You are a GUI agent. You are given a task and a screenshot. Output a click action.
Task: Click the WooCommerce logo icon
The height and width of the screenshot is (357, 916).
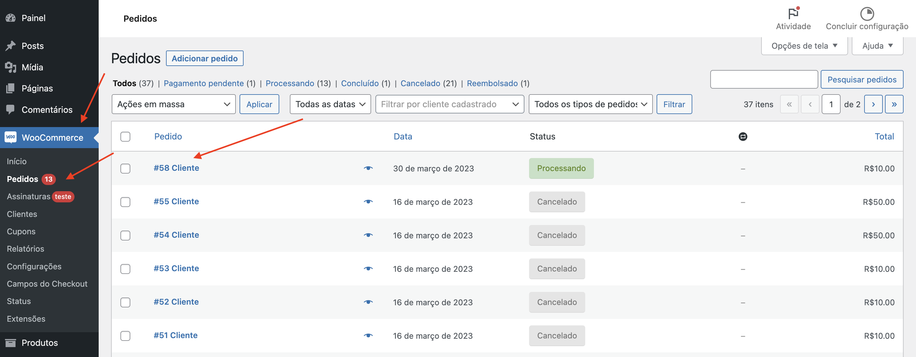click(11, 138)
